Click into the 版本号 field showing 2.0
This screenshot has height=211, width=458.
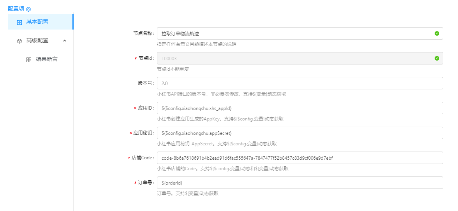300,83
